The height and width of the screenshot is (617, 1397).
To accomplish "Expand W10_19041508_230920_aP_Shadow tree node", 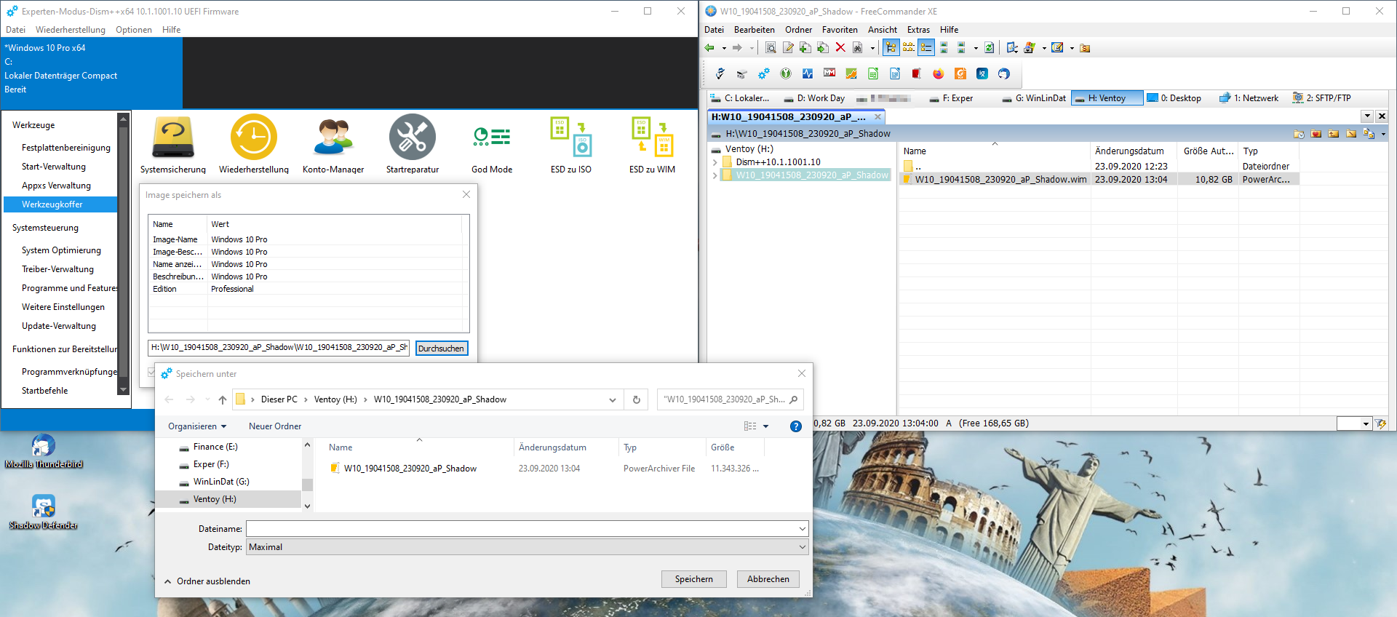I will tap(715, 175).
